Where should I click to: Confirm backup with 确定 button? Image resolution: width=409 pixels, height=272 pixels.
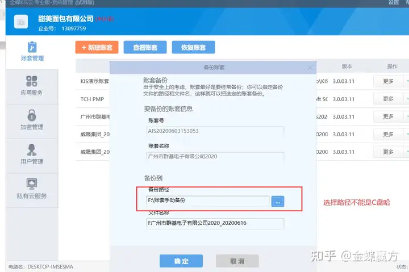coord(181,261)
